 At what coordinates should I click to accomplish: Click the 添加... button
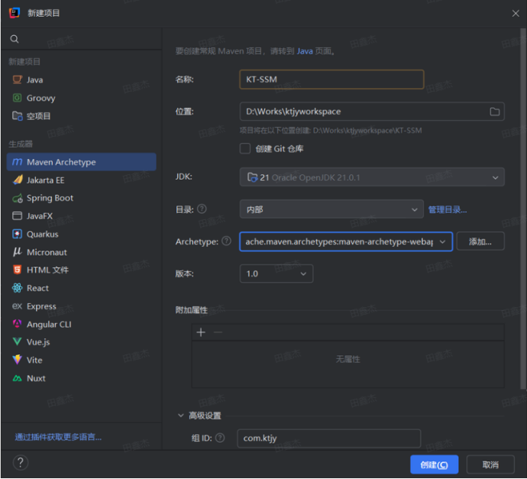480,241
